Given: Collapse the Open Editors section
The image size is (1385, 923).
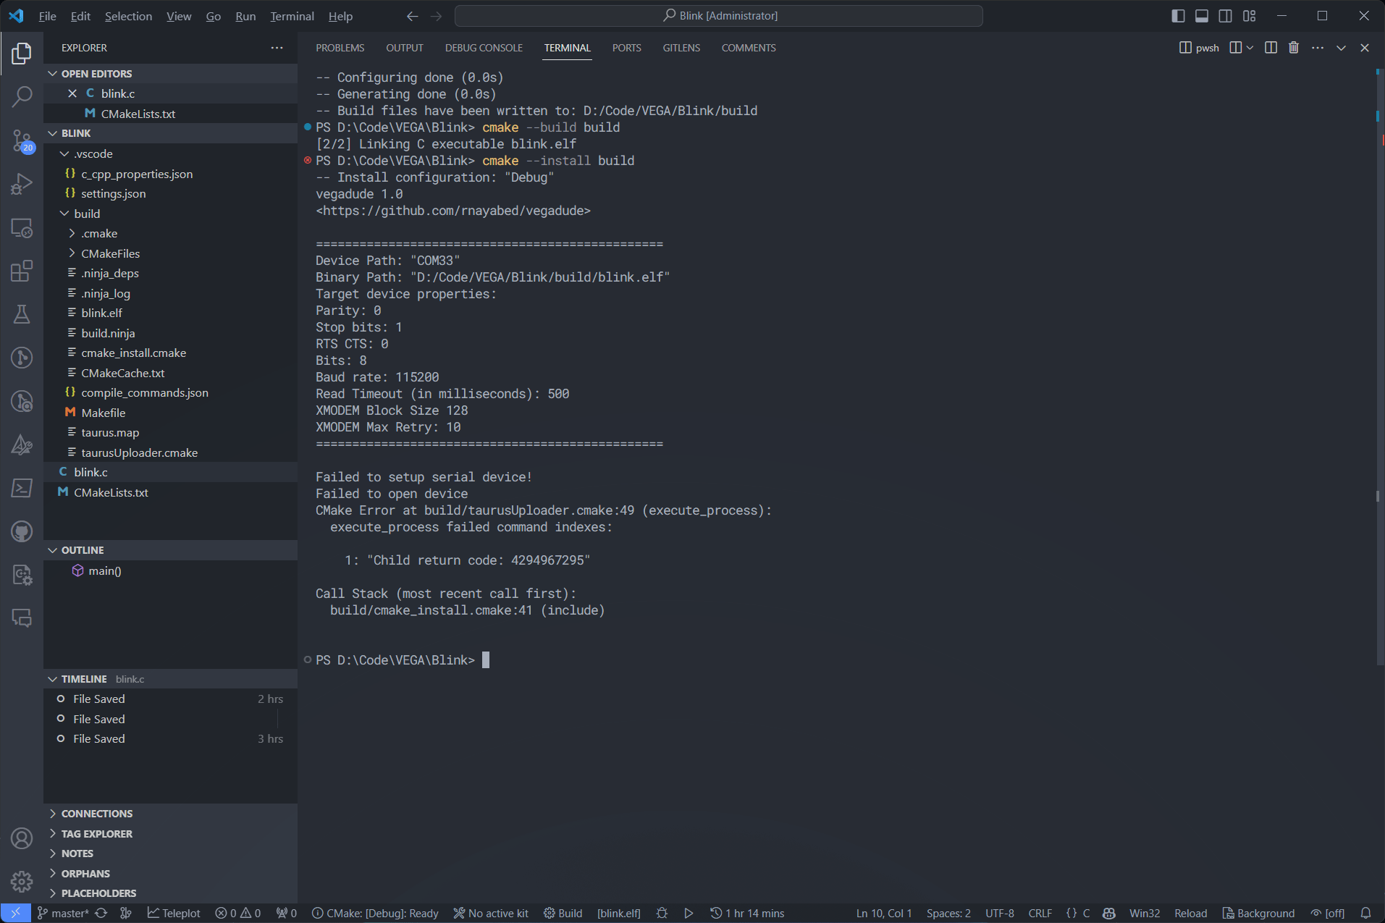Looking at the screenshot, I should [170, 74].
